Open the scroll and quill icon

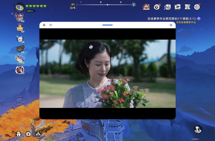coord(188,7)
